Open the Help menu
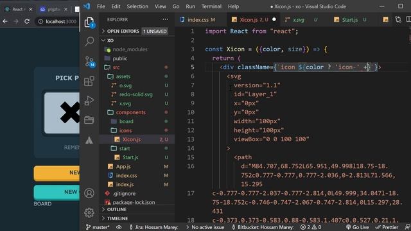411x231 pixels. click(x=233, y=6)
